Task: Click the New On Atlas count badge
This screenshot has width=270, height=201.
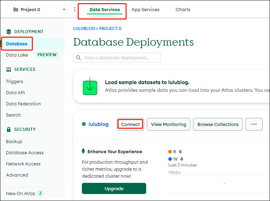Action: click(x=40, y=193)
